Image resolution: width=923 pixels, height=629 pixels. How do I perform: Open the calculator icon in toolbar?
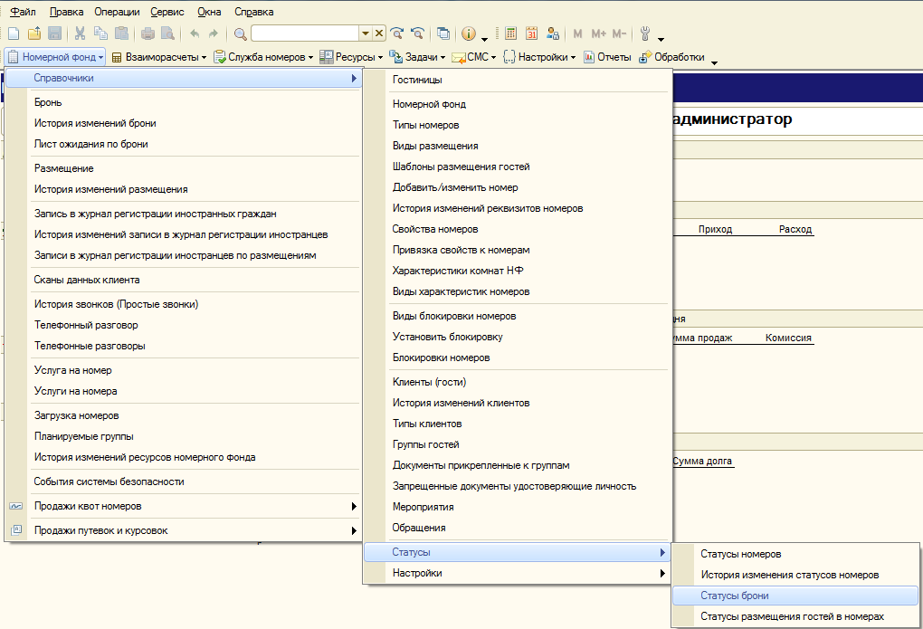[511, 33]
